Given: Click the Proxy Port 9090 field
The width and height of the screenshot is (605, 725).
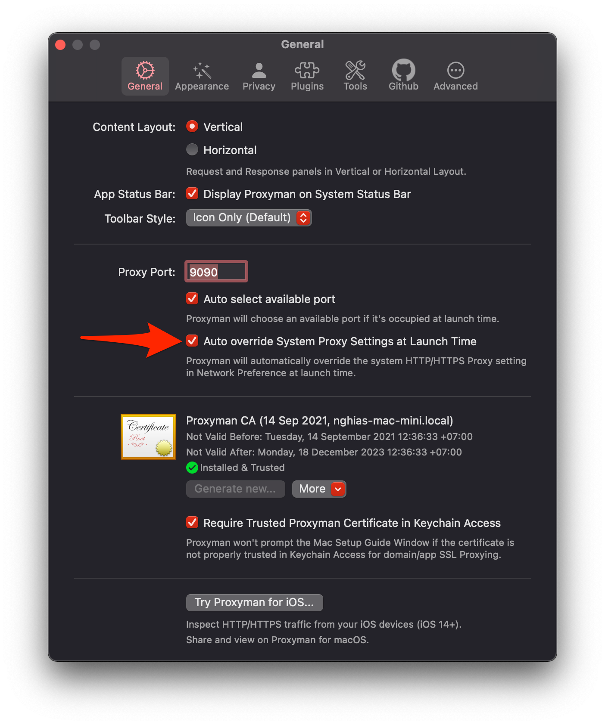Looking at the screenshot, I should (216, 272).
